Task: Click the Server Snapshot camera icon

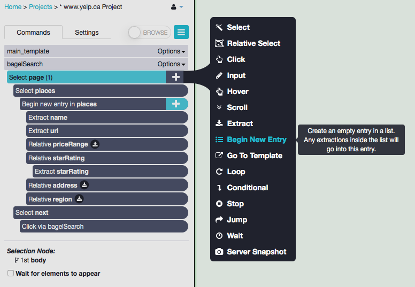Action: pyautogui.click(x=219, y=252)
